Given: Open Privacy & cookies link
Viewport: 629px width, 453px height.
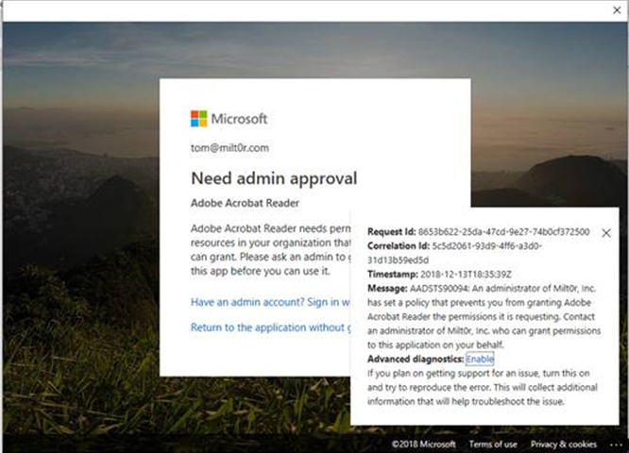Looking at the screenshot, I should coord(564,445).
